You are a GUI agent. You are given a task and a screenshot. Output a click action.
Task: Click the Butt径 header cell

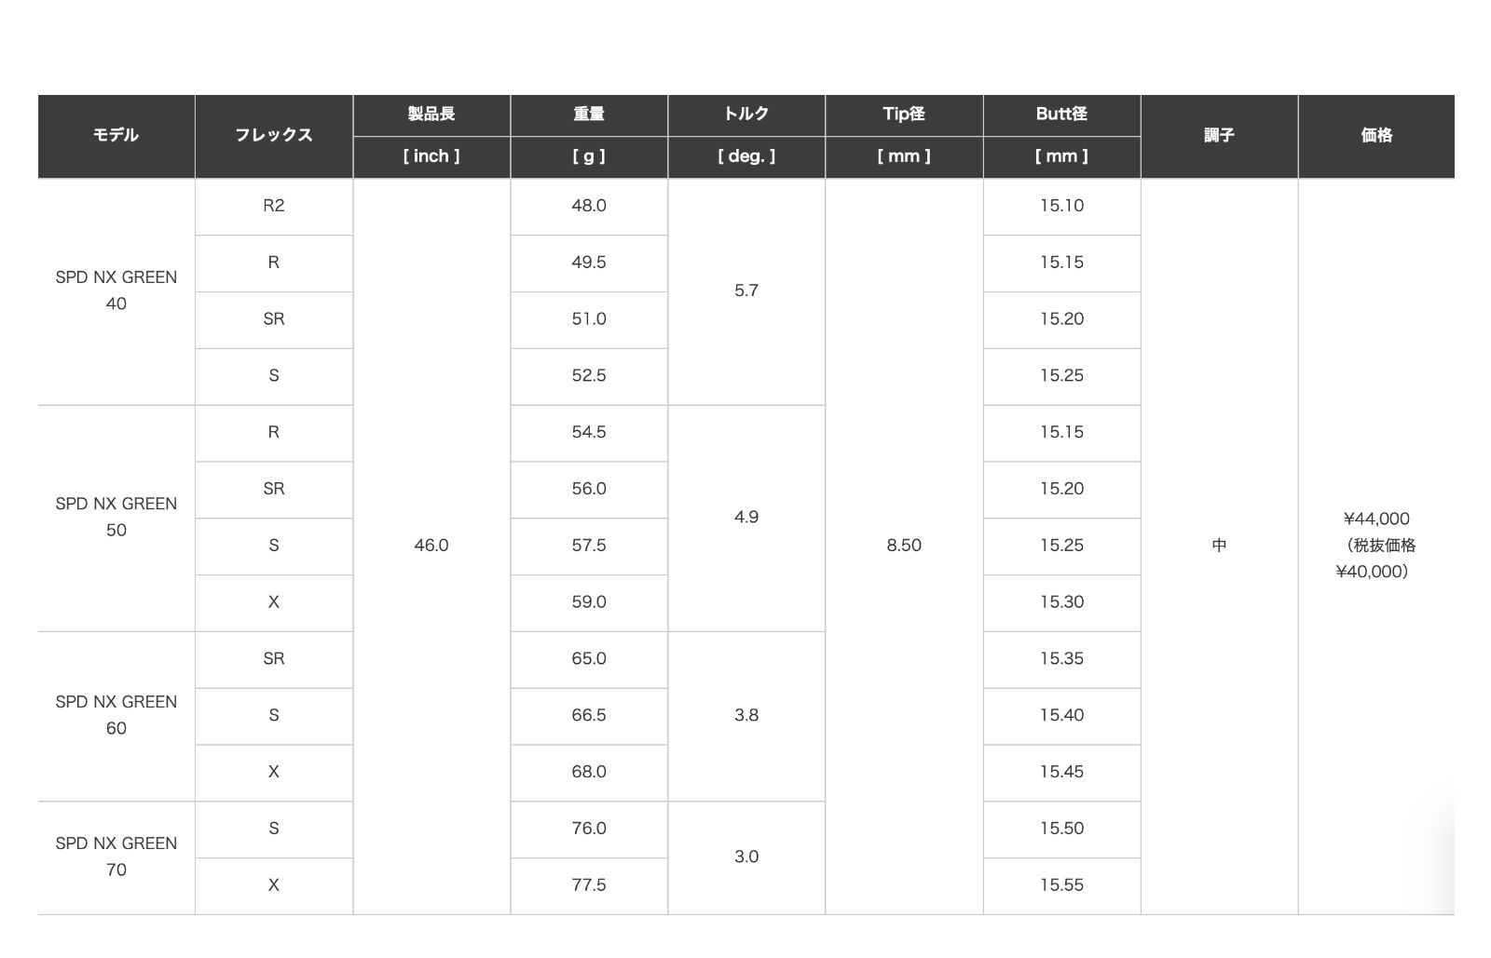pyautogui.click(x=1061, y=114)
